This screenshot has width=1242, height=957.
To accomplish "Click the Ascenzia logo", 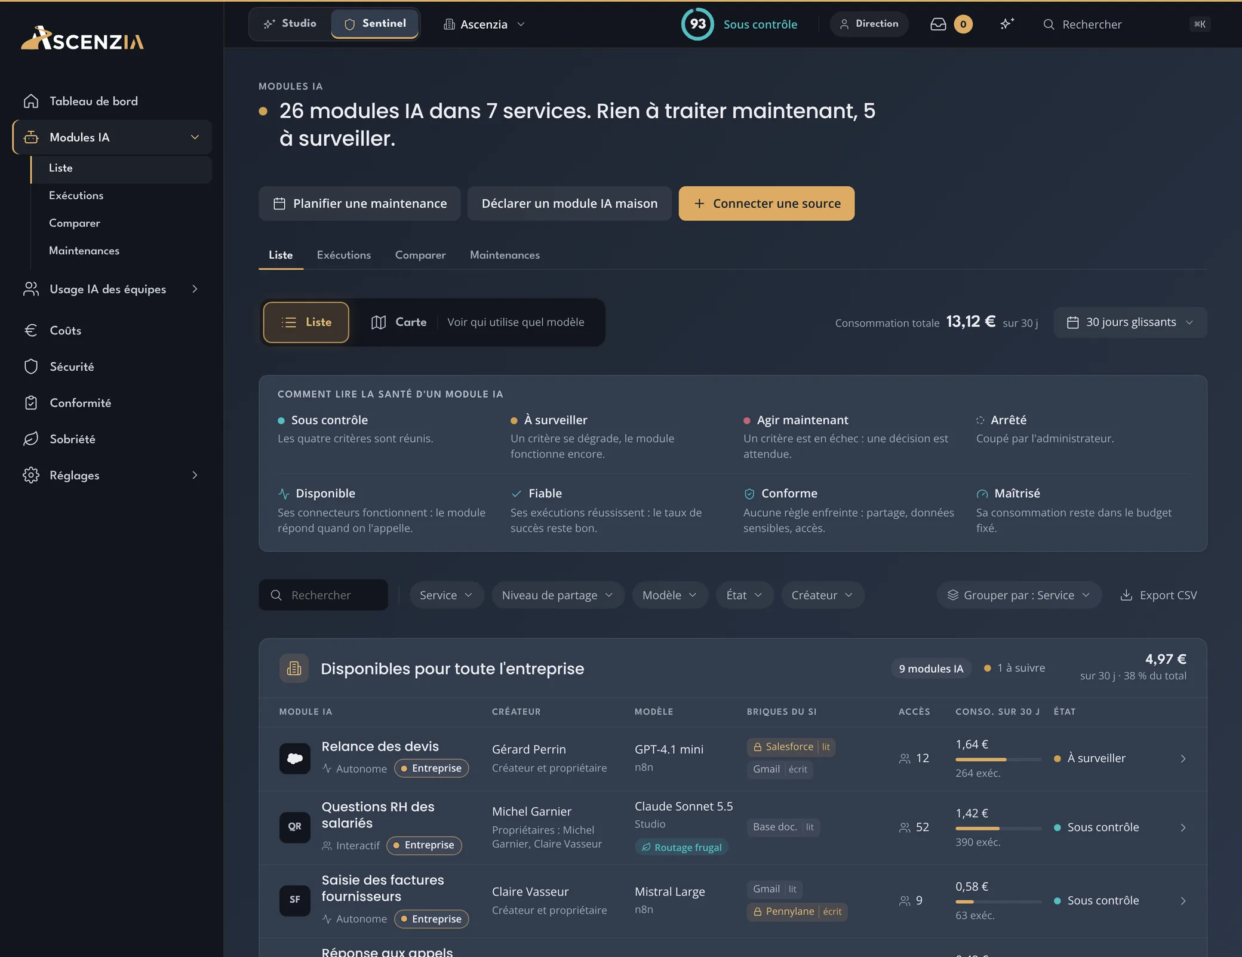I will click(82, 39).
